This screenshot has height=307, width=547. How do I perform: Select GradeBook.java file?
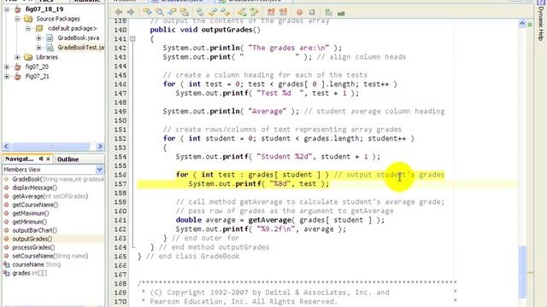point(79,38)
